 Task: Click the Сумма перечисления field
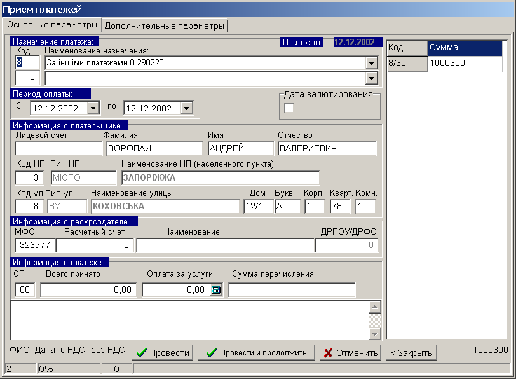(x=292, y=290)
